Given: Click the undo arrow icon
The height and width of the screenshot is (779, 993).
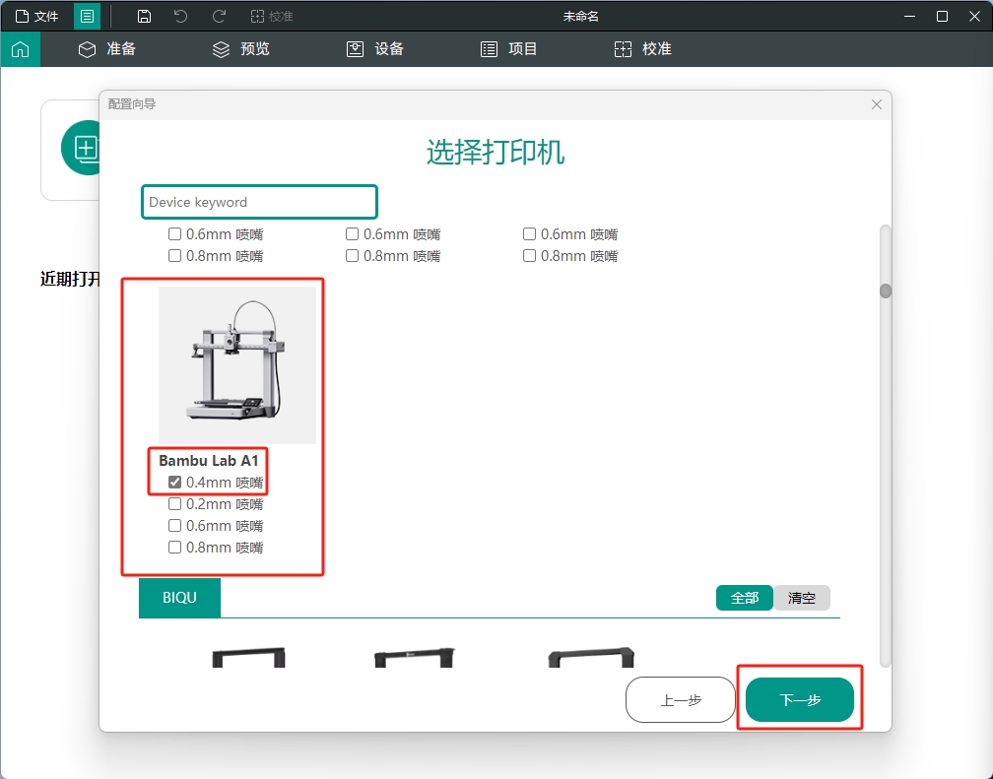Looking at the screenshot, I should click(181, 16).
